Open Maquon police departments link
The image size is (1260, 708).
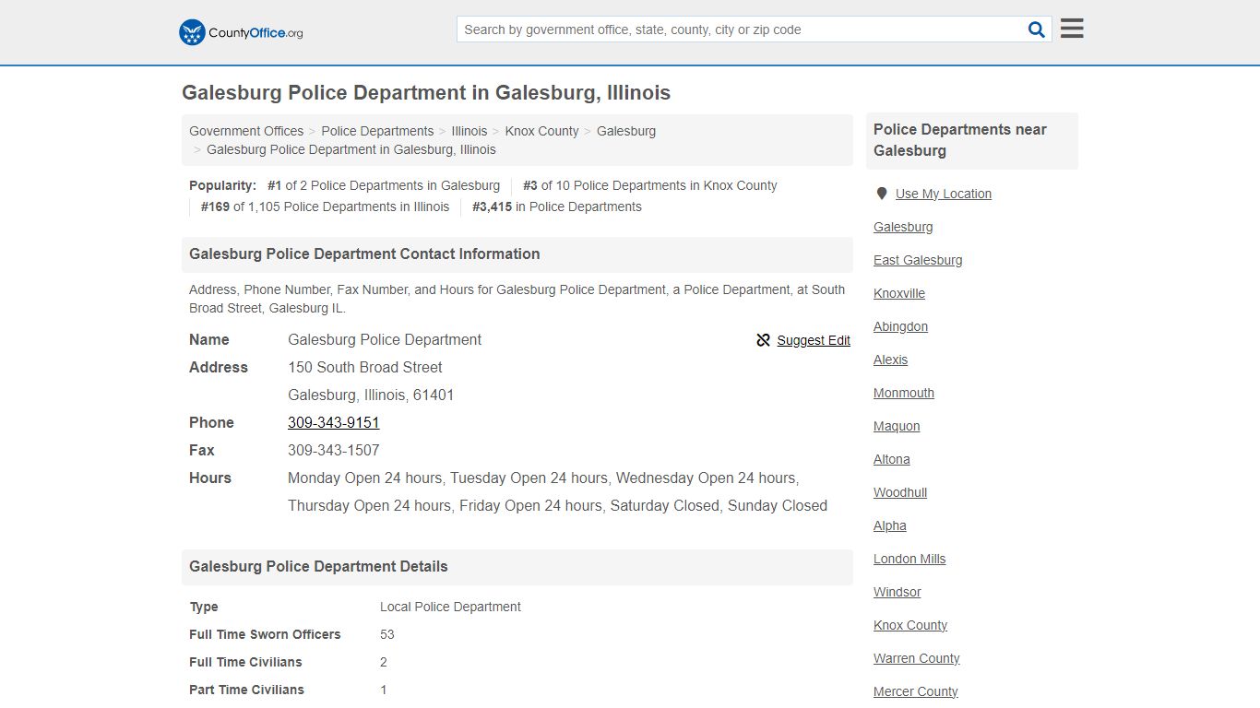coord(897,426)
